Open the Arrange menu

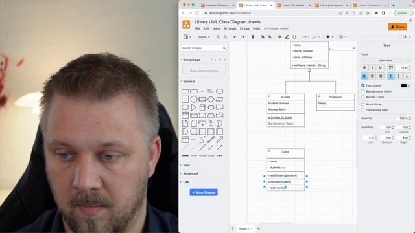pyautogui.click(x=230, y=28)
